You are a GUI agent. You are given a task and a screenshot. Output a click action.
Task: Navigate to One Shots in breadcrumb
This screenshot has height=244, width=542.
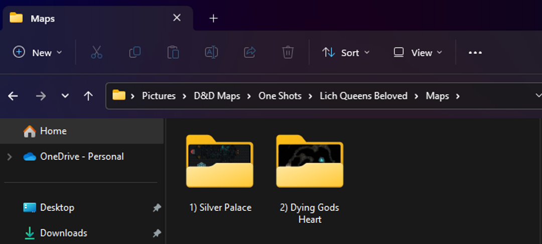tap(280, 96)
